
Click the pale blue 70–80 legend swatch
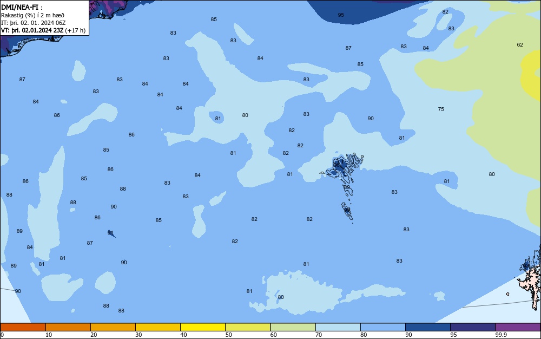click(x=338, y=327)
